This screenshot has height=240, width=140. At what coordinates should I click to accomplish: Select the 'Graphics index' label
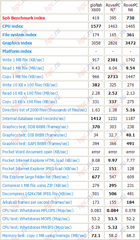coord(17,43)
